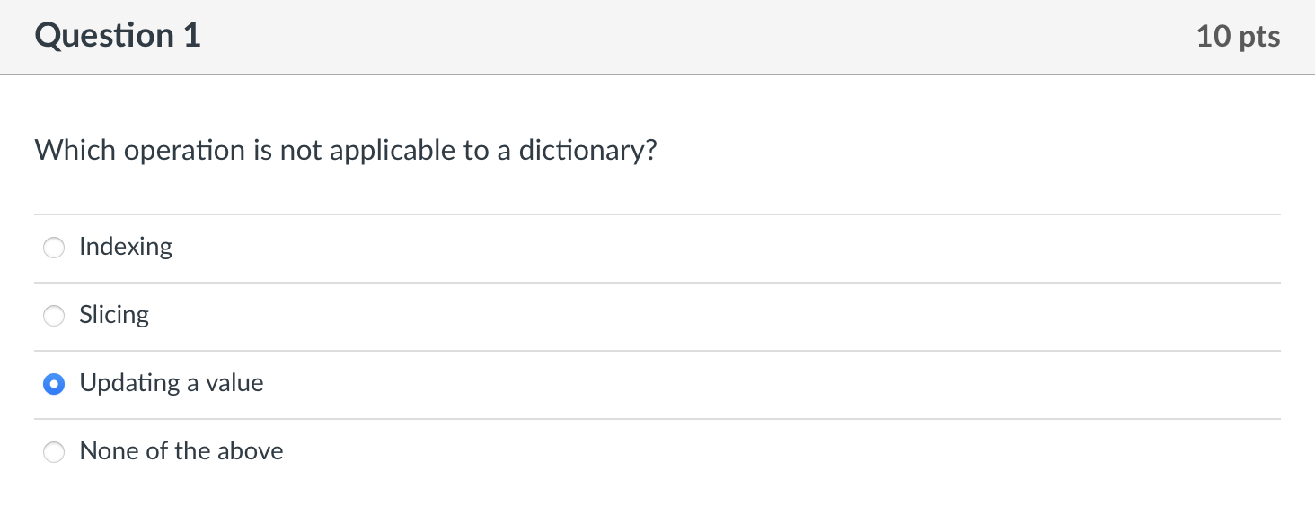Click the Updating a value label text

coord(172,383)
